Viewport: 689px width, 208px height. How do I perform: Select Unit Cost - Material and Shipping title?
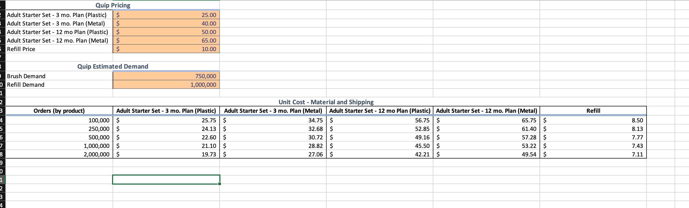click(326, 102)
